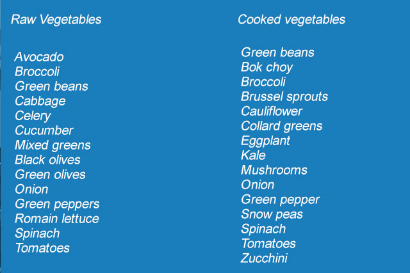410x273 pixels.
Task: Click the Cucumber text
Action: click(x=44, y=130)
